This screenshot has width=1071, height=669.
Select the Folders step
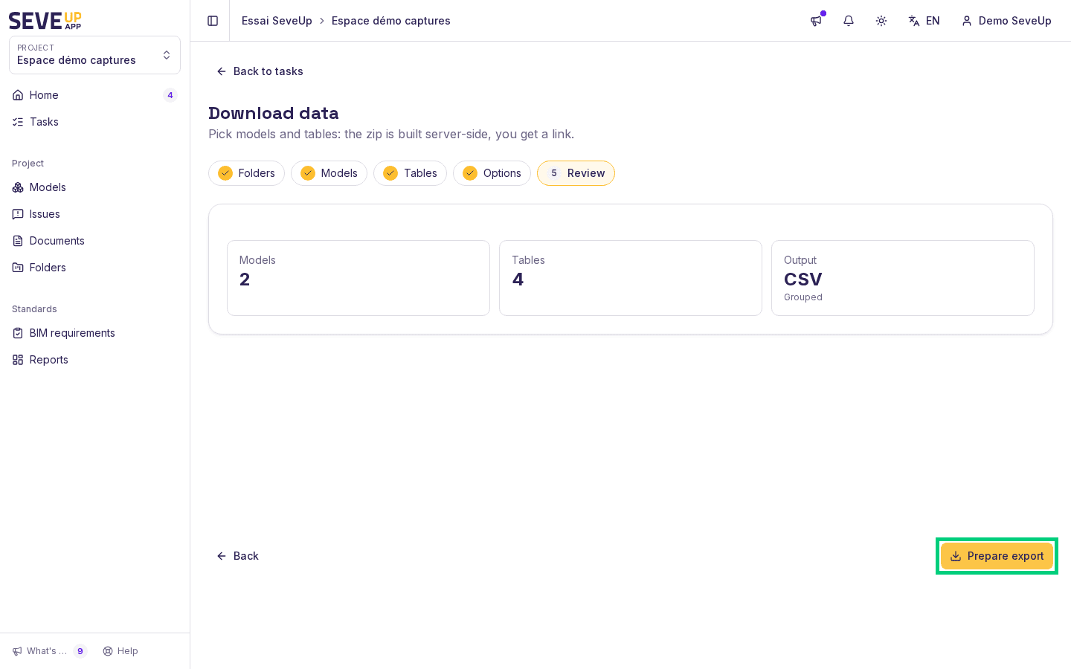pyautogui.click(x=246, y=173)
